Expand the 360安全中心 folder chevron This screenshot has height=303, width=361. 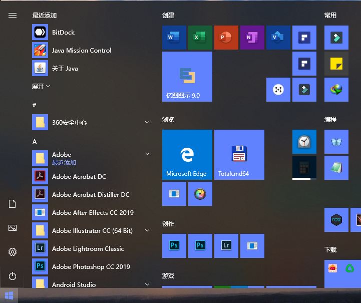click(x=147, y=122)
